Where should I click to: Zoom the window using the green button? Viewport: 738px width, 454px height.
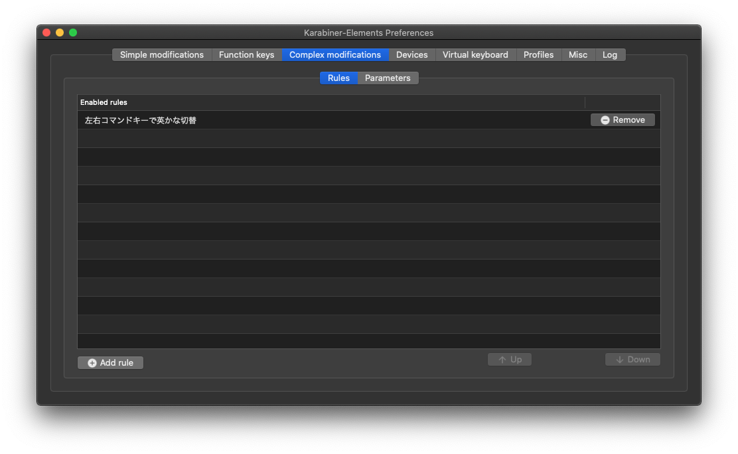tap(73, 33)
